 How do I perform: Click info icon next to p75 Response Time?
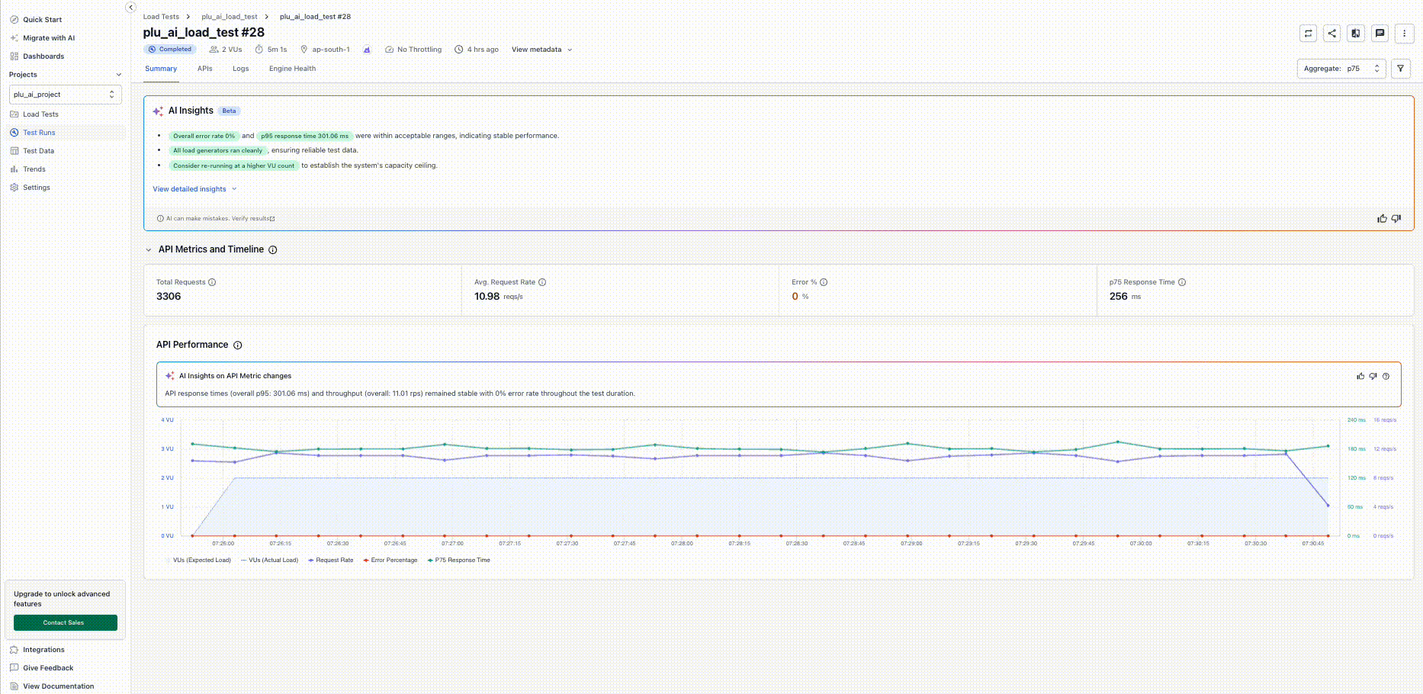tap(1182, 282)
